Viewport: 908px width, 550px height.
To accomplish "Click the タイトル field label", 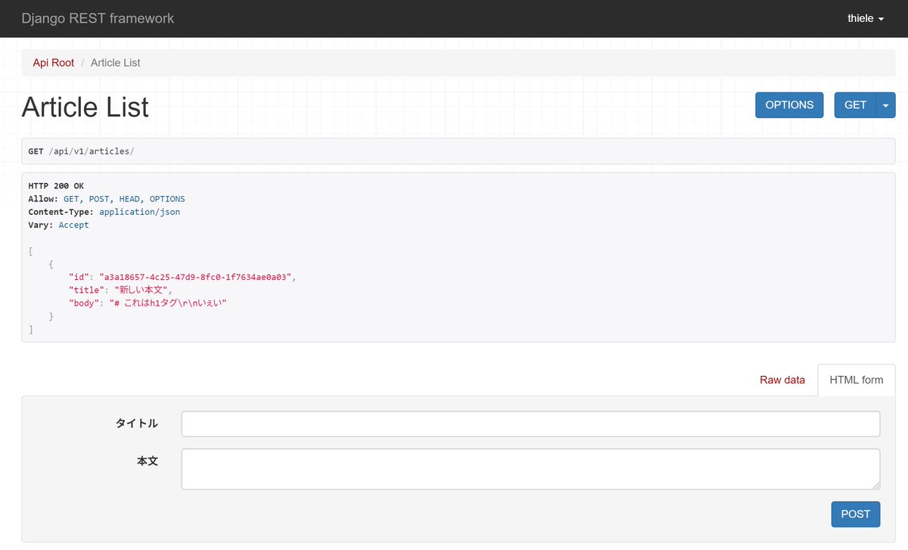I will [x=136, y=424].
